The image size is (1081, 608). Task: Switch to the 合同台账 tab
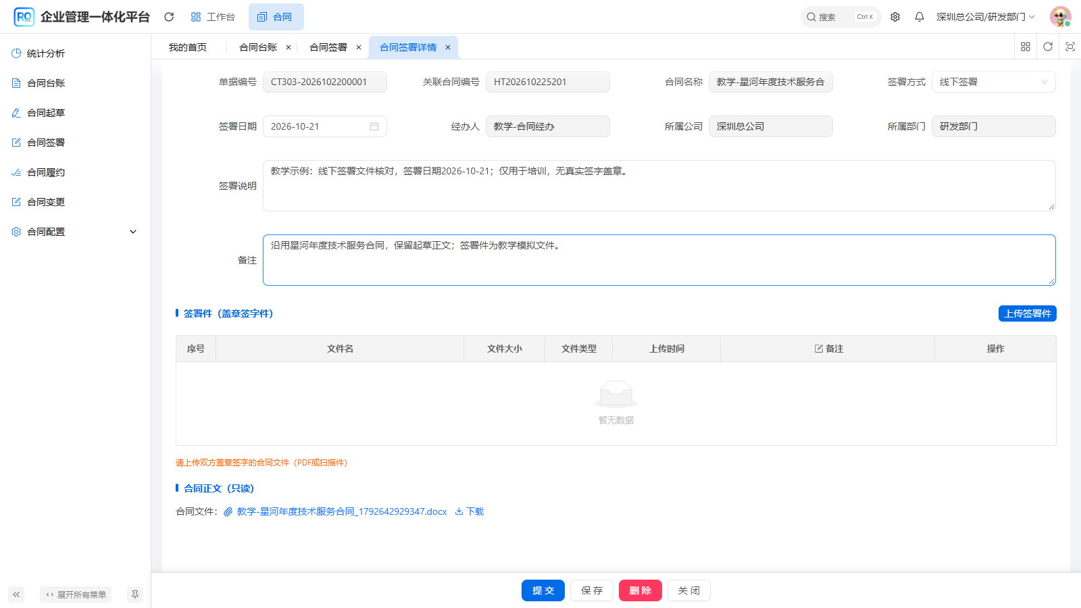click(x=258, y=47)
